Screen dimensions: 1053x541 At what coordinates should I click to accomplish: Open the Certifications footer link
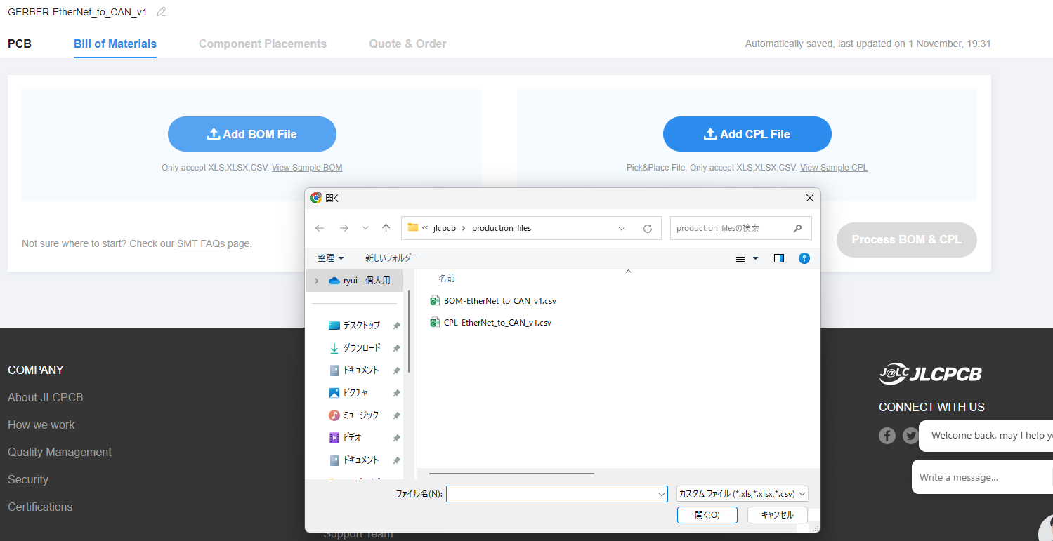40,507
